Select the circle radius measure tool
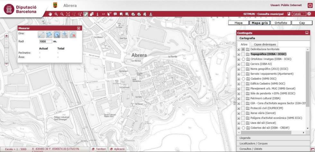Viewport: 315px width, 152px height. point(57,34)
